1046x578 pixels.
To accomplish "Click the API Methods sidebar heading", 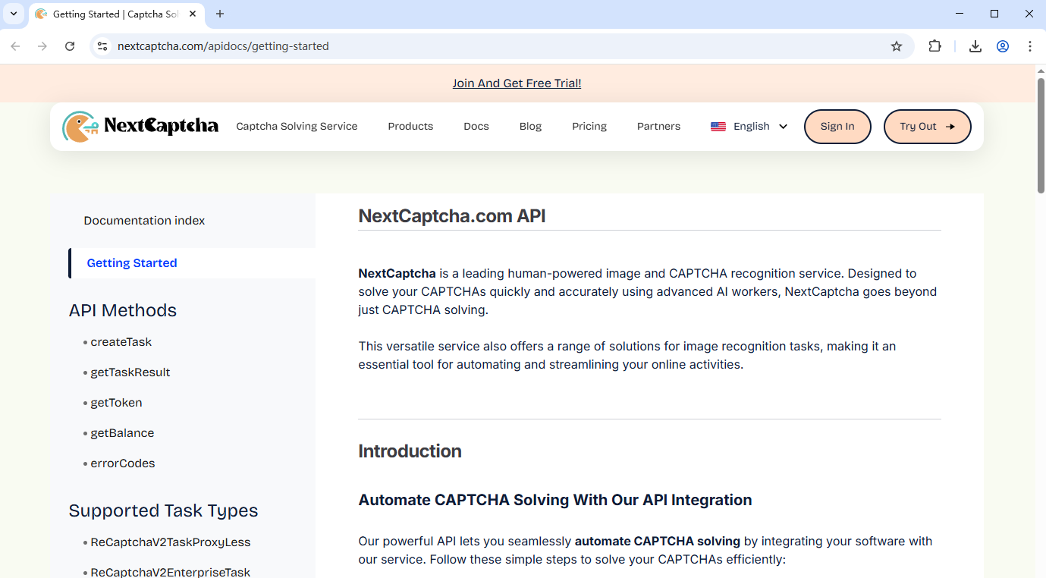I will coord(123,310).
